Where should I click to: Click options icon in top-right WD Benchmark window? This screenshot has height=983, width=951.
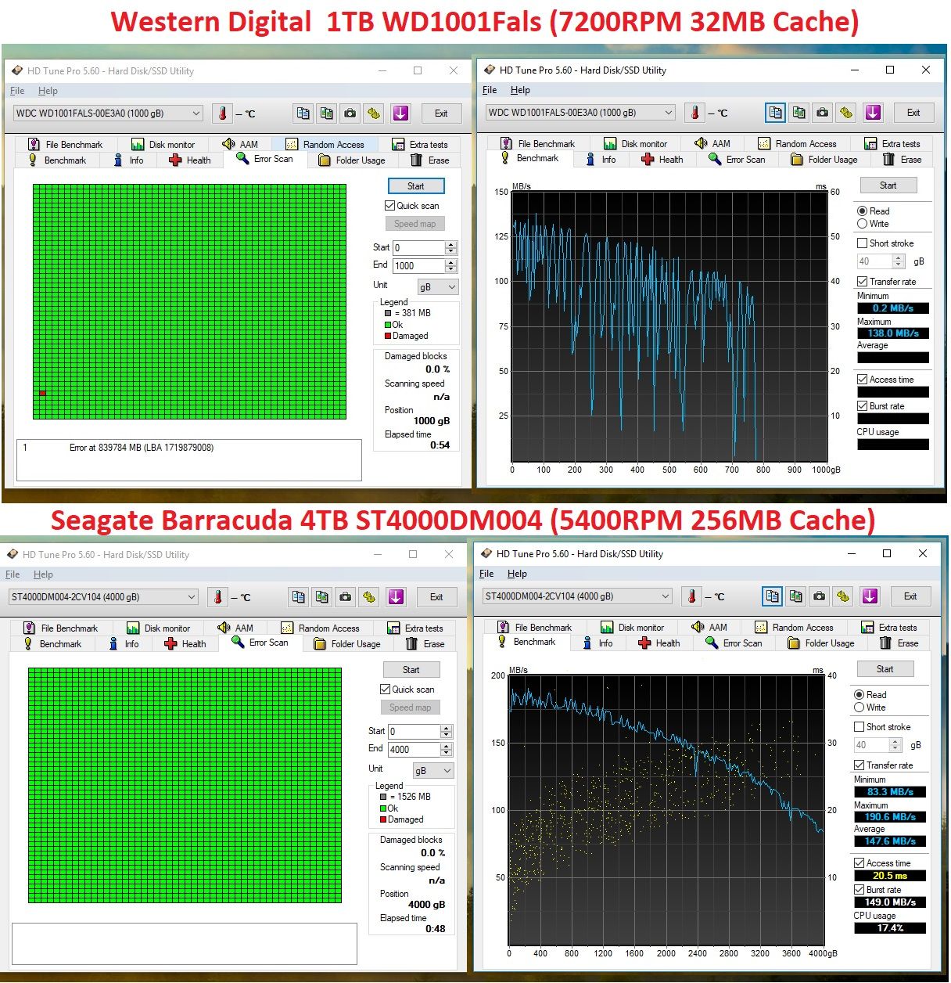[x=846, y=113]
